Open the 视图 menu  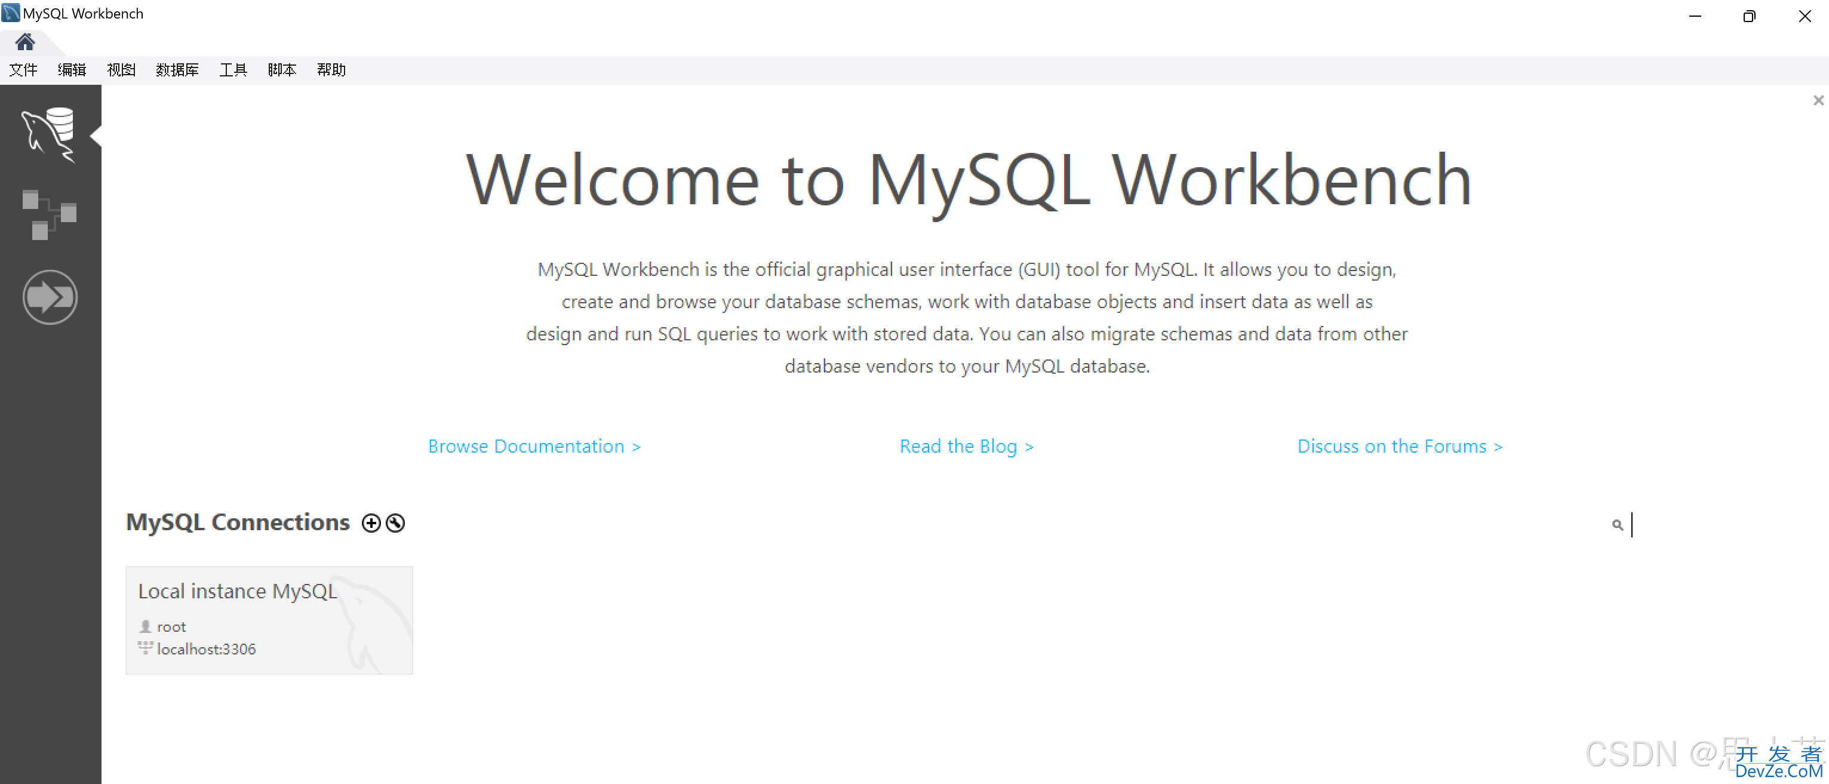(121, 70)
